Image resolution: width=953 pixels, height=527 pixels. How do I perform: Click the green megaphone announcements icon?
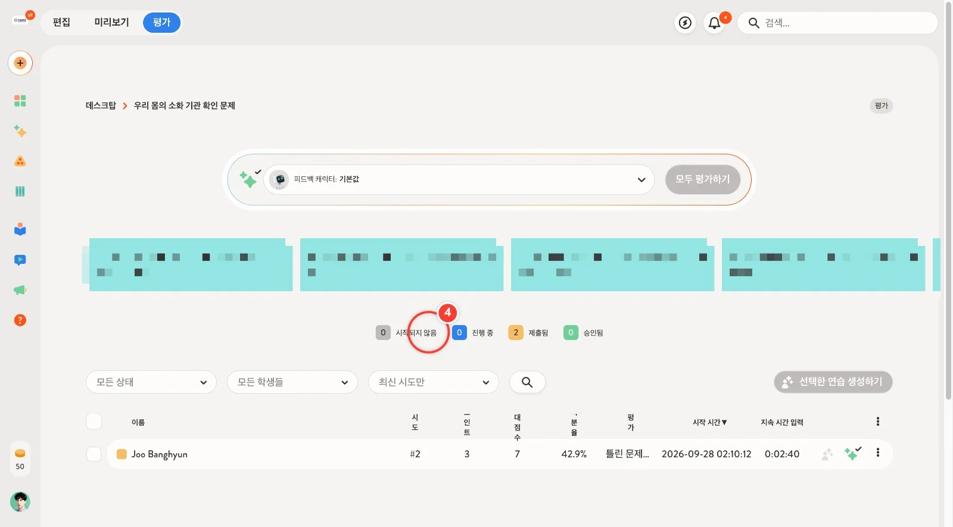pos(20,290)
